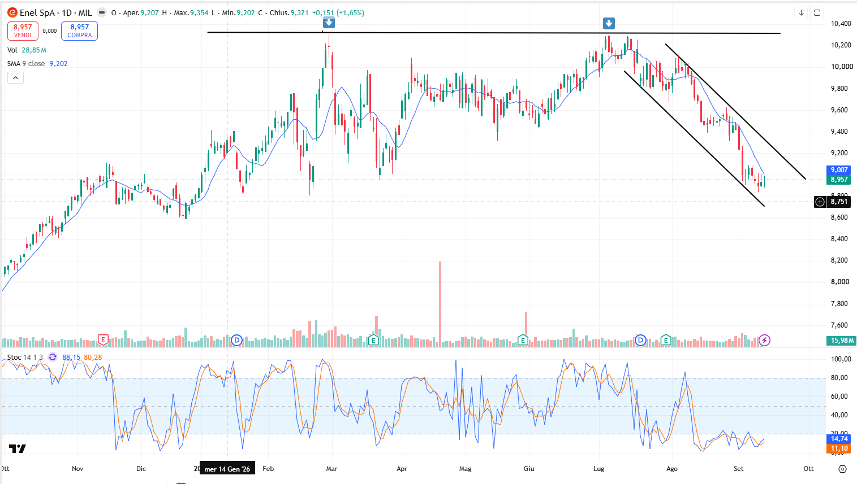
Task: Click the 7,600 price scale label
Action: point(839,325)
